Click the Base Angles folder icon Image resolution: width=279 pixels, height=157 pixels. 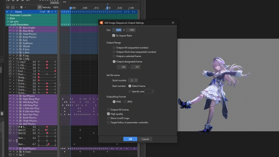tap(21, 28)
